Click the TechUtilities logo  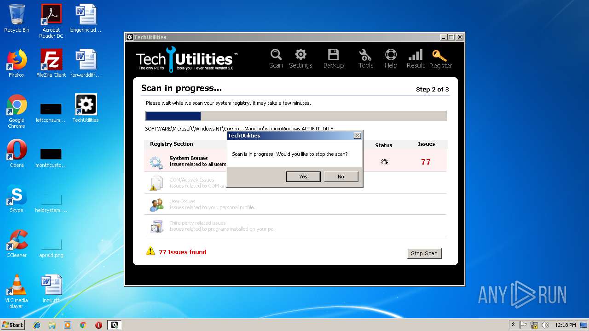tap(186, 59)
